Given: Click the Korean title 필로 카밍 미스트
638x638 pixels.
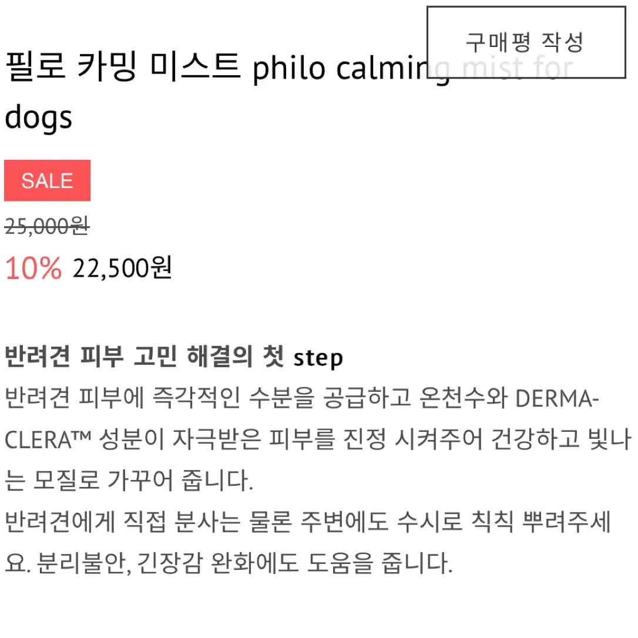Looking at the screenshot, I should click(122, 66).
